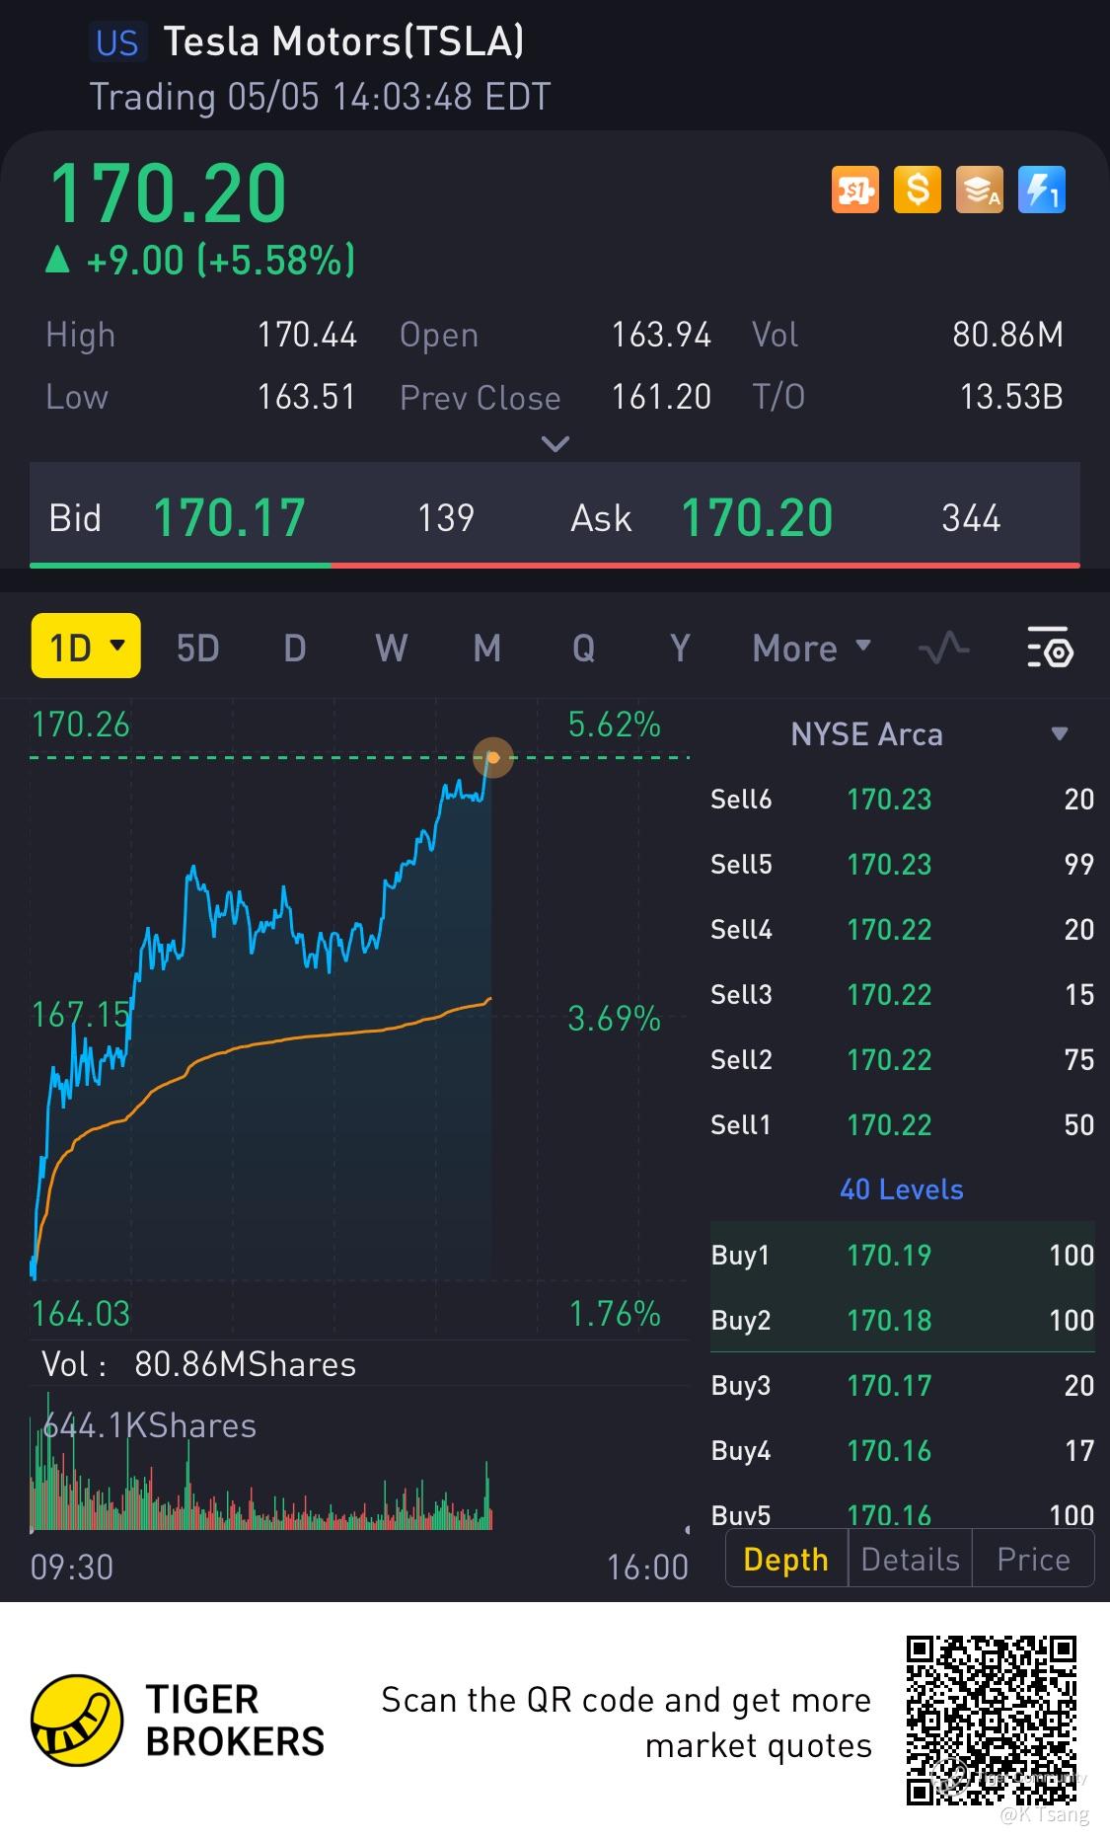Tap the trading status timestamp line
1110x1839 pixels.
(x=320, y=97)
